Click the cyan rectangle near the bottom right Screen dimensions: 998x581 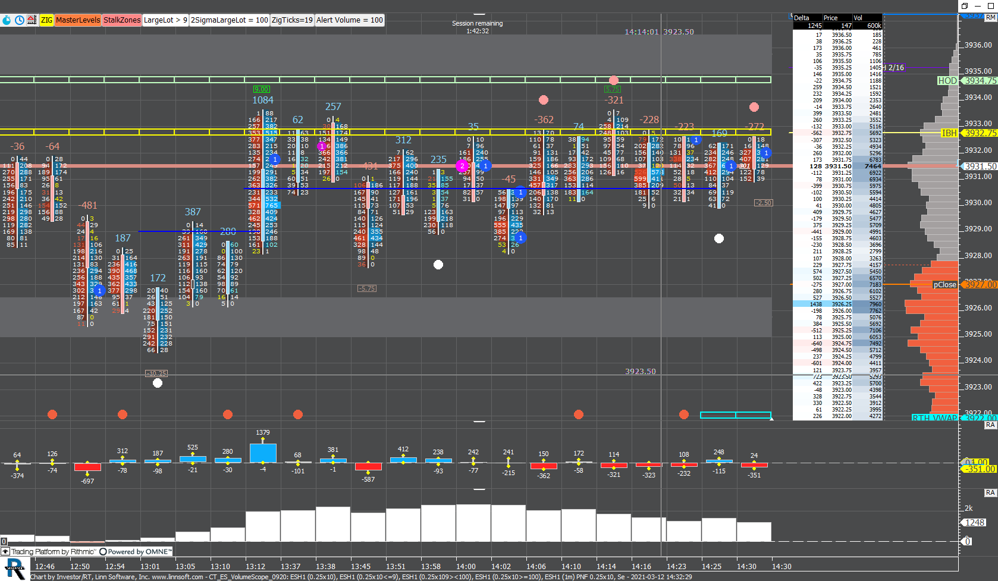click(736, 415)
